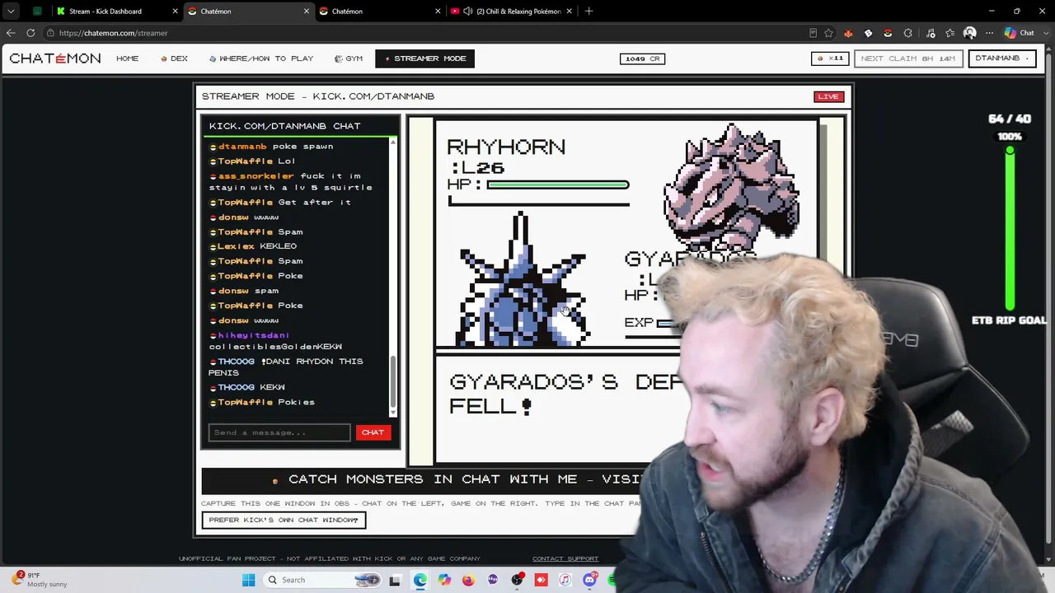Click username hiheyitsdani in chat
1055x593 pixels.
click(254, 335)
